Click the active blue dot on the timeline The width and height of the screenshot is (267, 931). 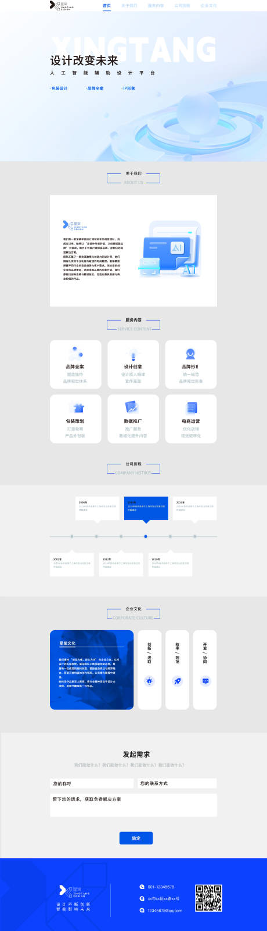point(146,536)
